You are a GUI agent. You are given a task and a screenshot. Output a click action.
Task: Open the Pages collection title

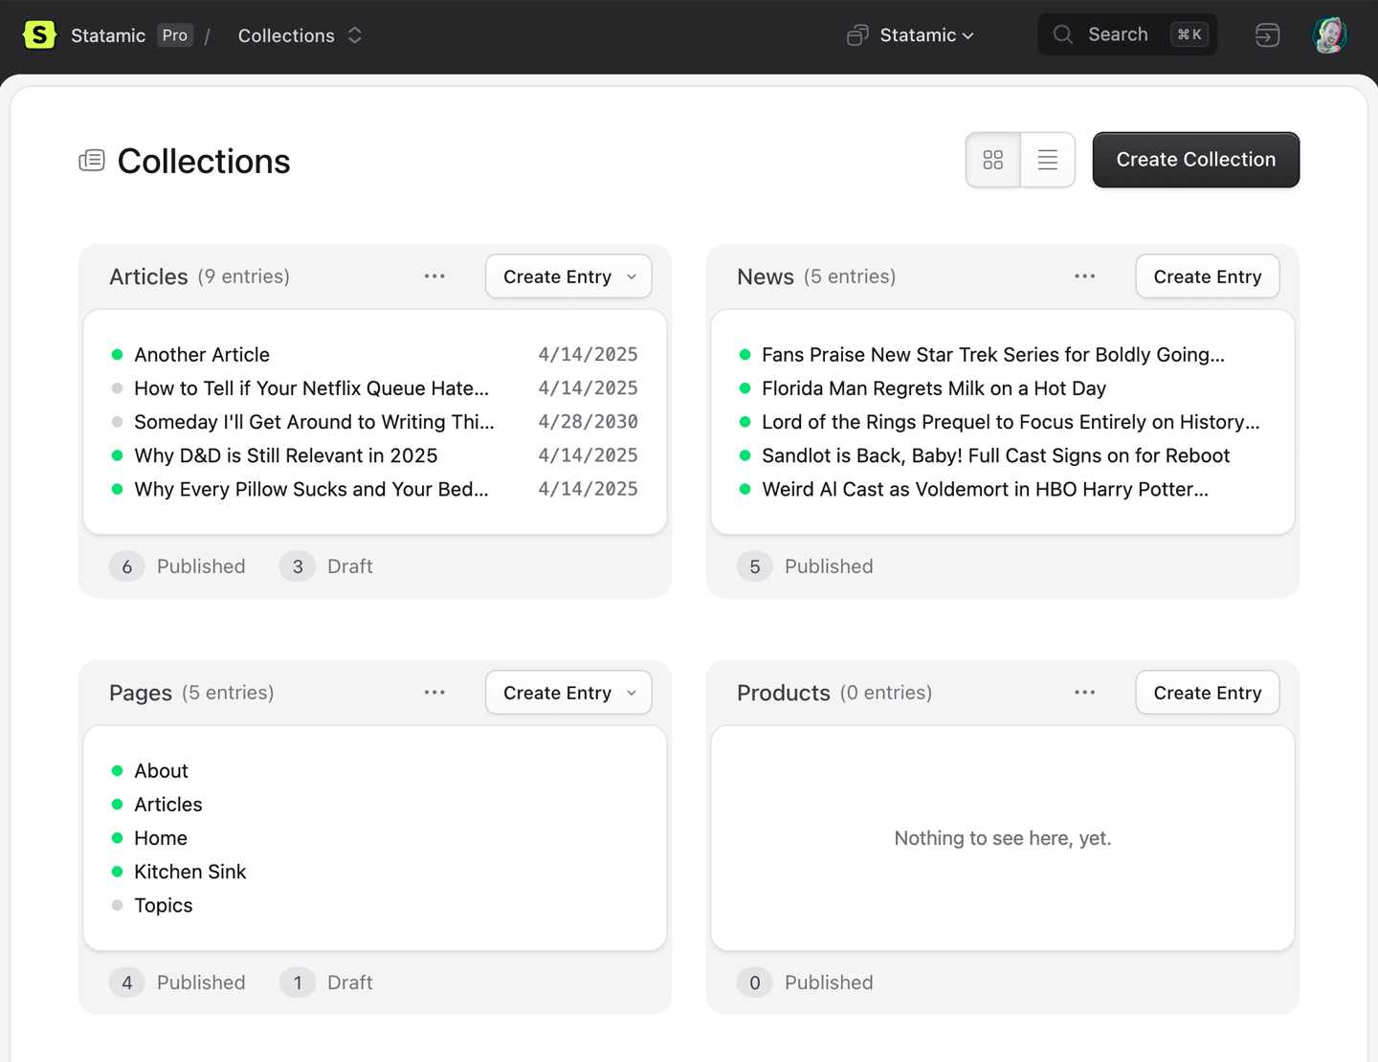(x=141, y=693)
